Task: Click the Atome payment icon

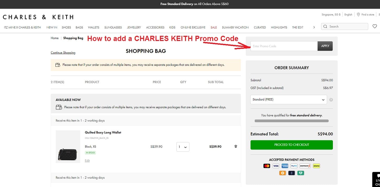Action: pyautogui.click(x=316, y=166)
